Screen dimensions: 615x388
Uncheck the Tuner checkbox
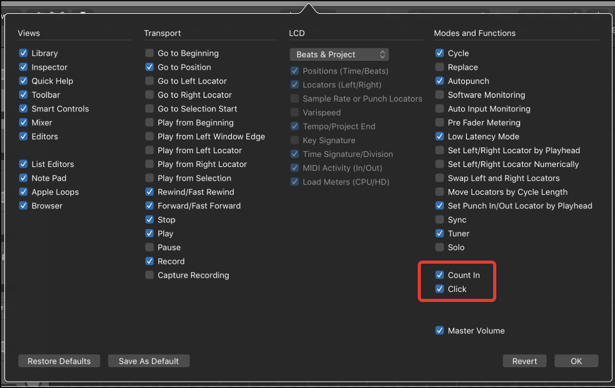point(440,234)
